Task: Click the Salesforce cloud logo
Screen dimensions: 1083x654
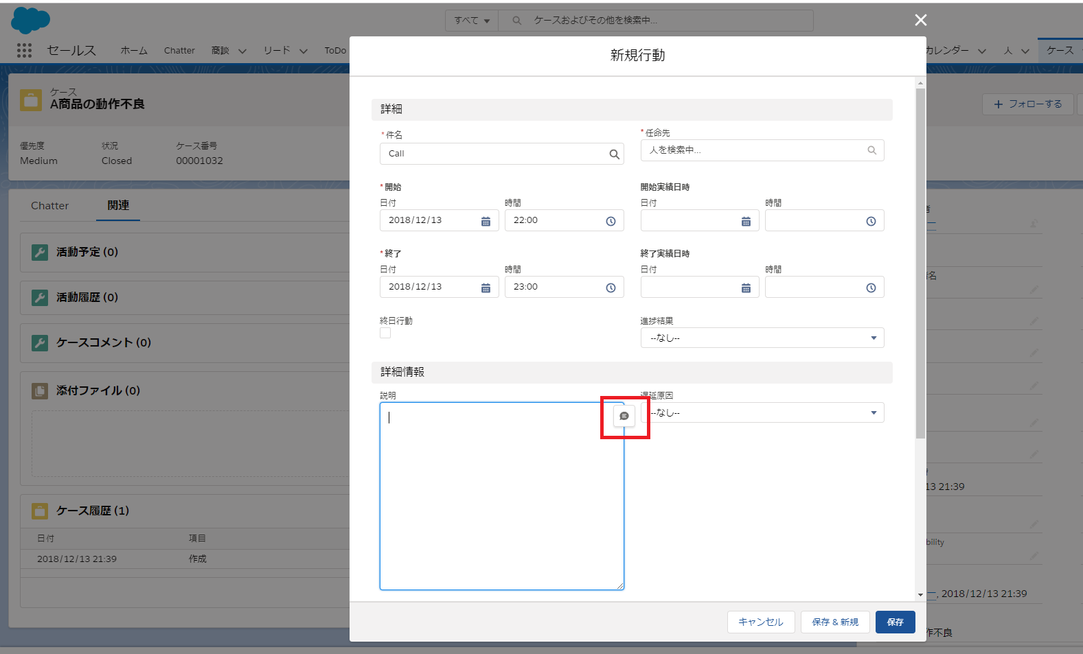Action: click(x=30, y=20)
